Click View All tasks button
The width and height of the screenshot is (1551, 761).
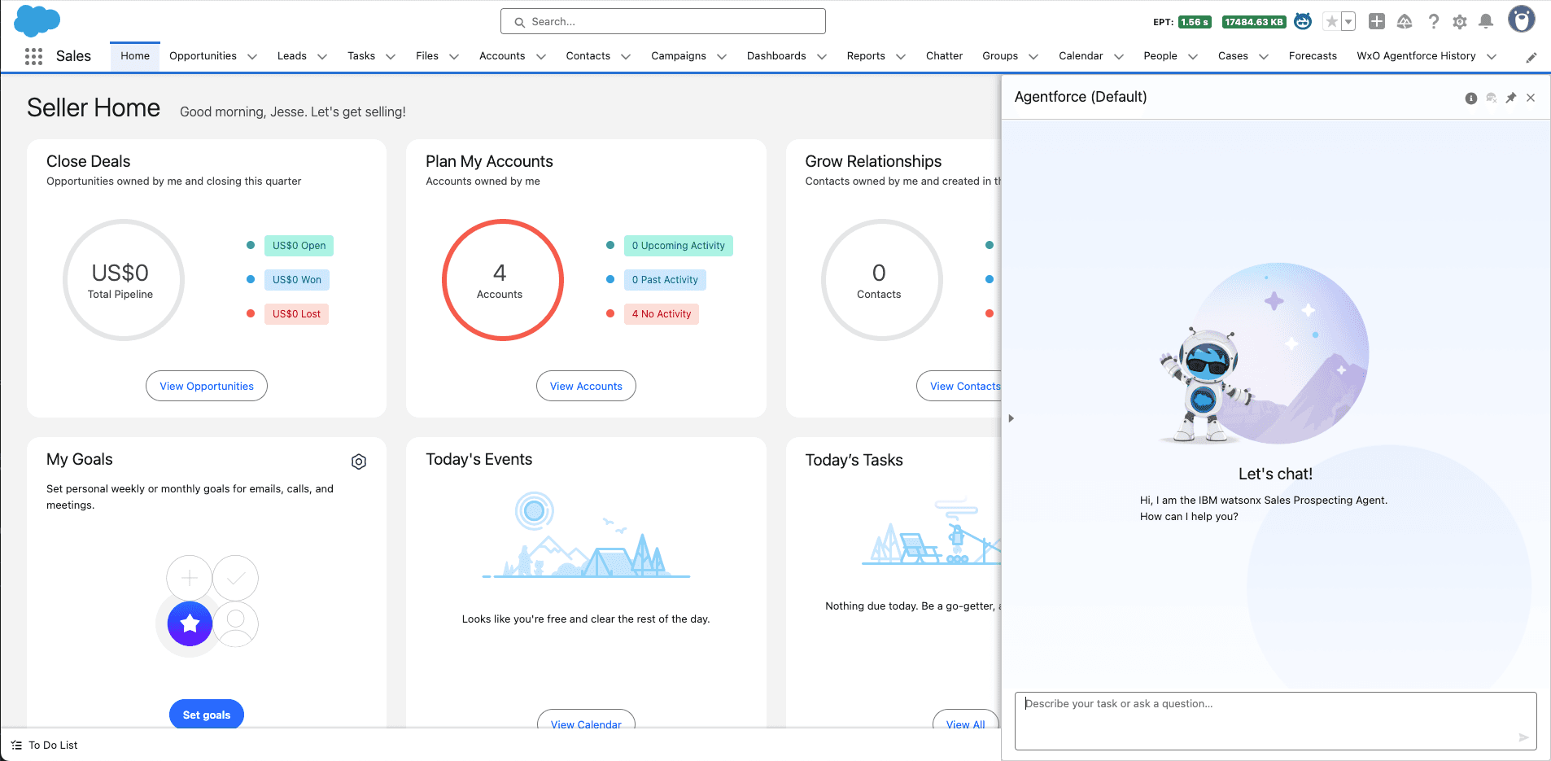966,719
